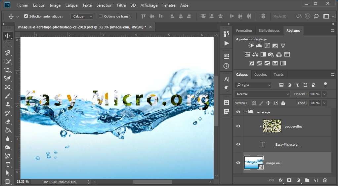Toggle Lock transparent pixels
The image size is (338, 186).
pyautogui.click(x=254, y=103)
